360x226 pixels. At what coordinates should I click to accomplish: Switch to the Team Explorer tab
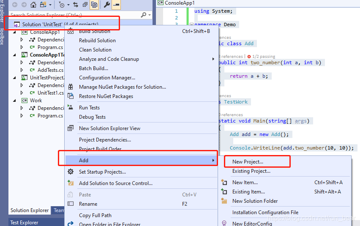(58, 210)
